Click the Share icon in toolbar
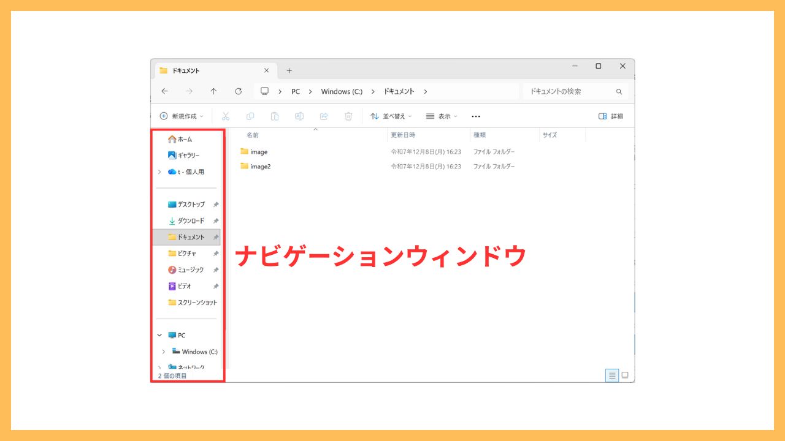This screenshot has height=441, width=785. [324, 116]
